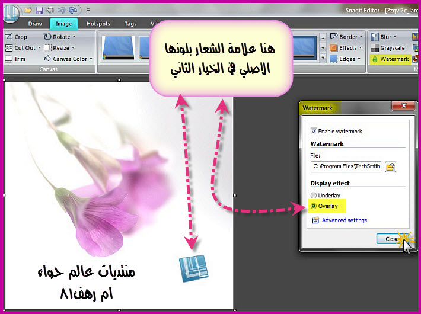421x314 pixels.
Task: Open Advanced settings link
Action: [x=344, y=220]
